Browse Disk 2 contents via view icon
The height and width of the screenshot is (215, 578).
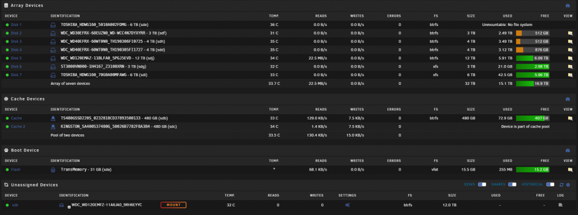[x=570, y=33]
